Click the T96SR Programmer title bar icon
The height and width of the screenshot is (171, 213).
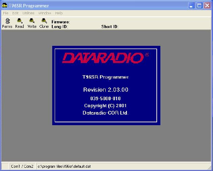click(x=4, y=6)
